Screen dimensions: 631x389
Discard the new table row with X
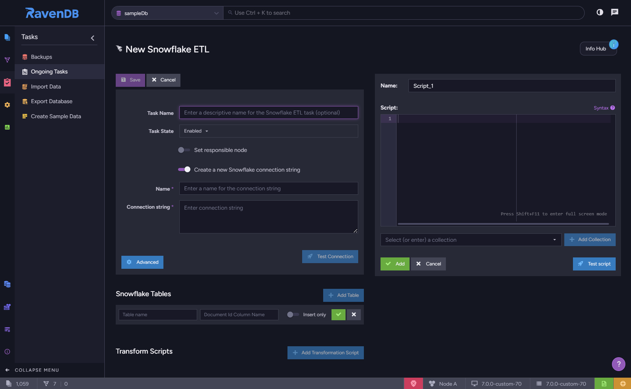pos(354,315)
